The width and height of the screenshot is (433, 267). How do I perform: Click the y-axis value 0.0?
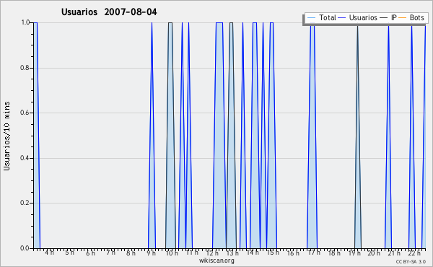[x=25, y=248]
